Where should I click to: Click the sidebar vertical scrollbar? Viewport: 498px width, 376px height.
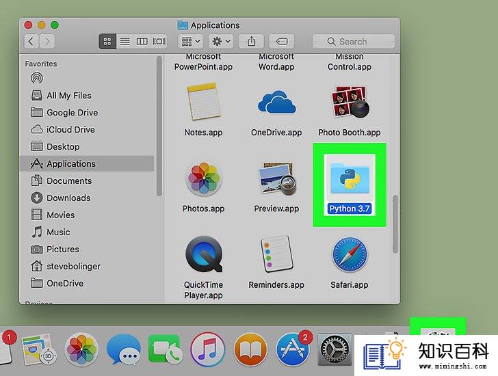[x=159, y=126]
